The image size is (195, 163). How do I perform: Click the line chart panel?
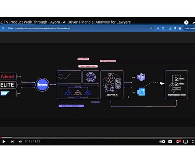pyautogui.click(x=69, y=77)
